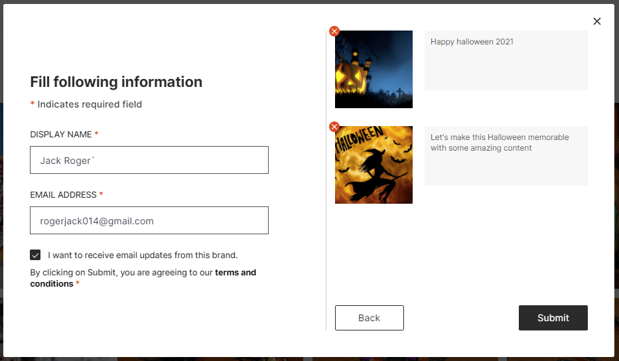Select the glowing pumpkin thumbnail
The height and width of the screenshot is (361, 619).
pyautogui.click(x=374, y=70)
